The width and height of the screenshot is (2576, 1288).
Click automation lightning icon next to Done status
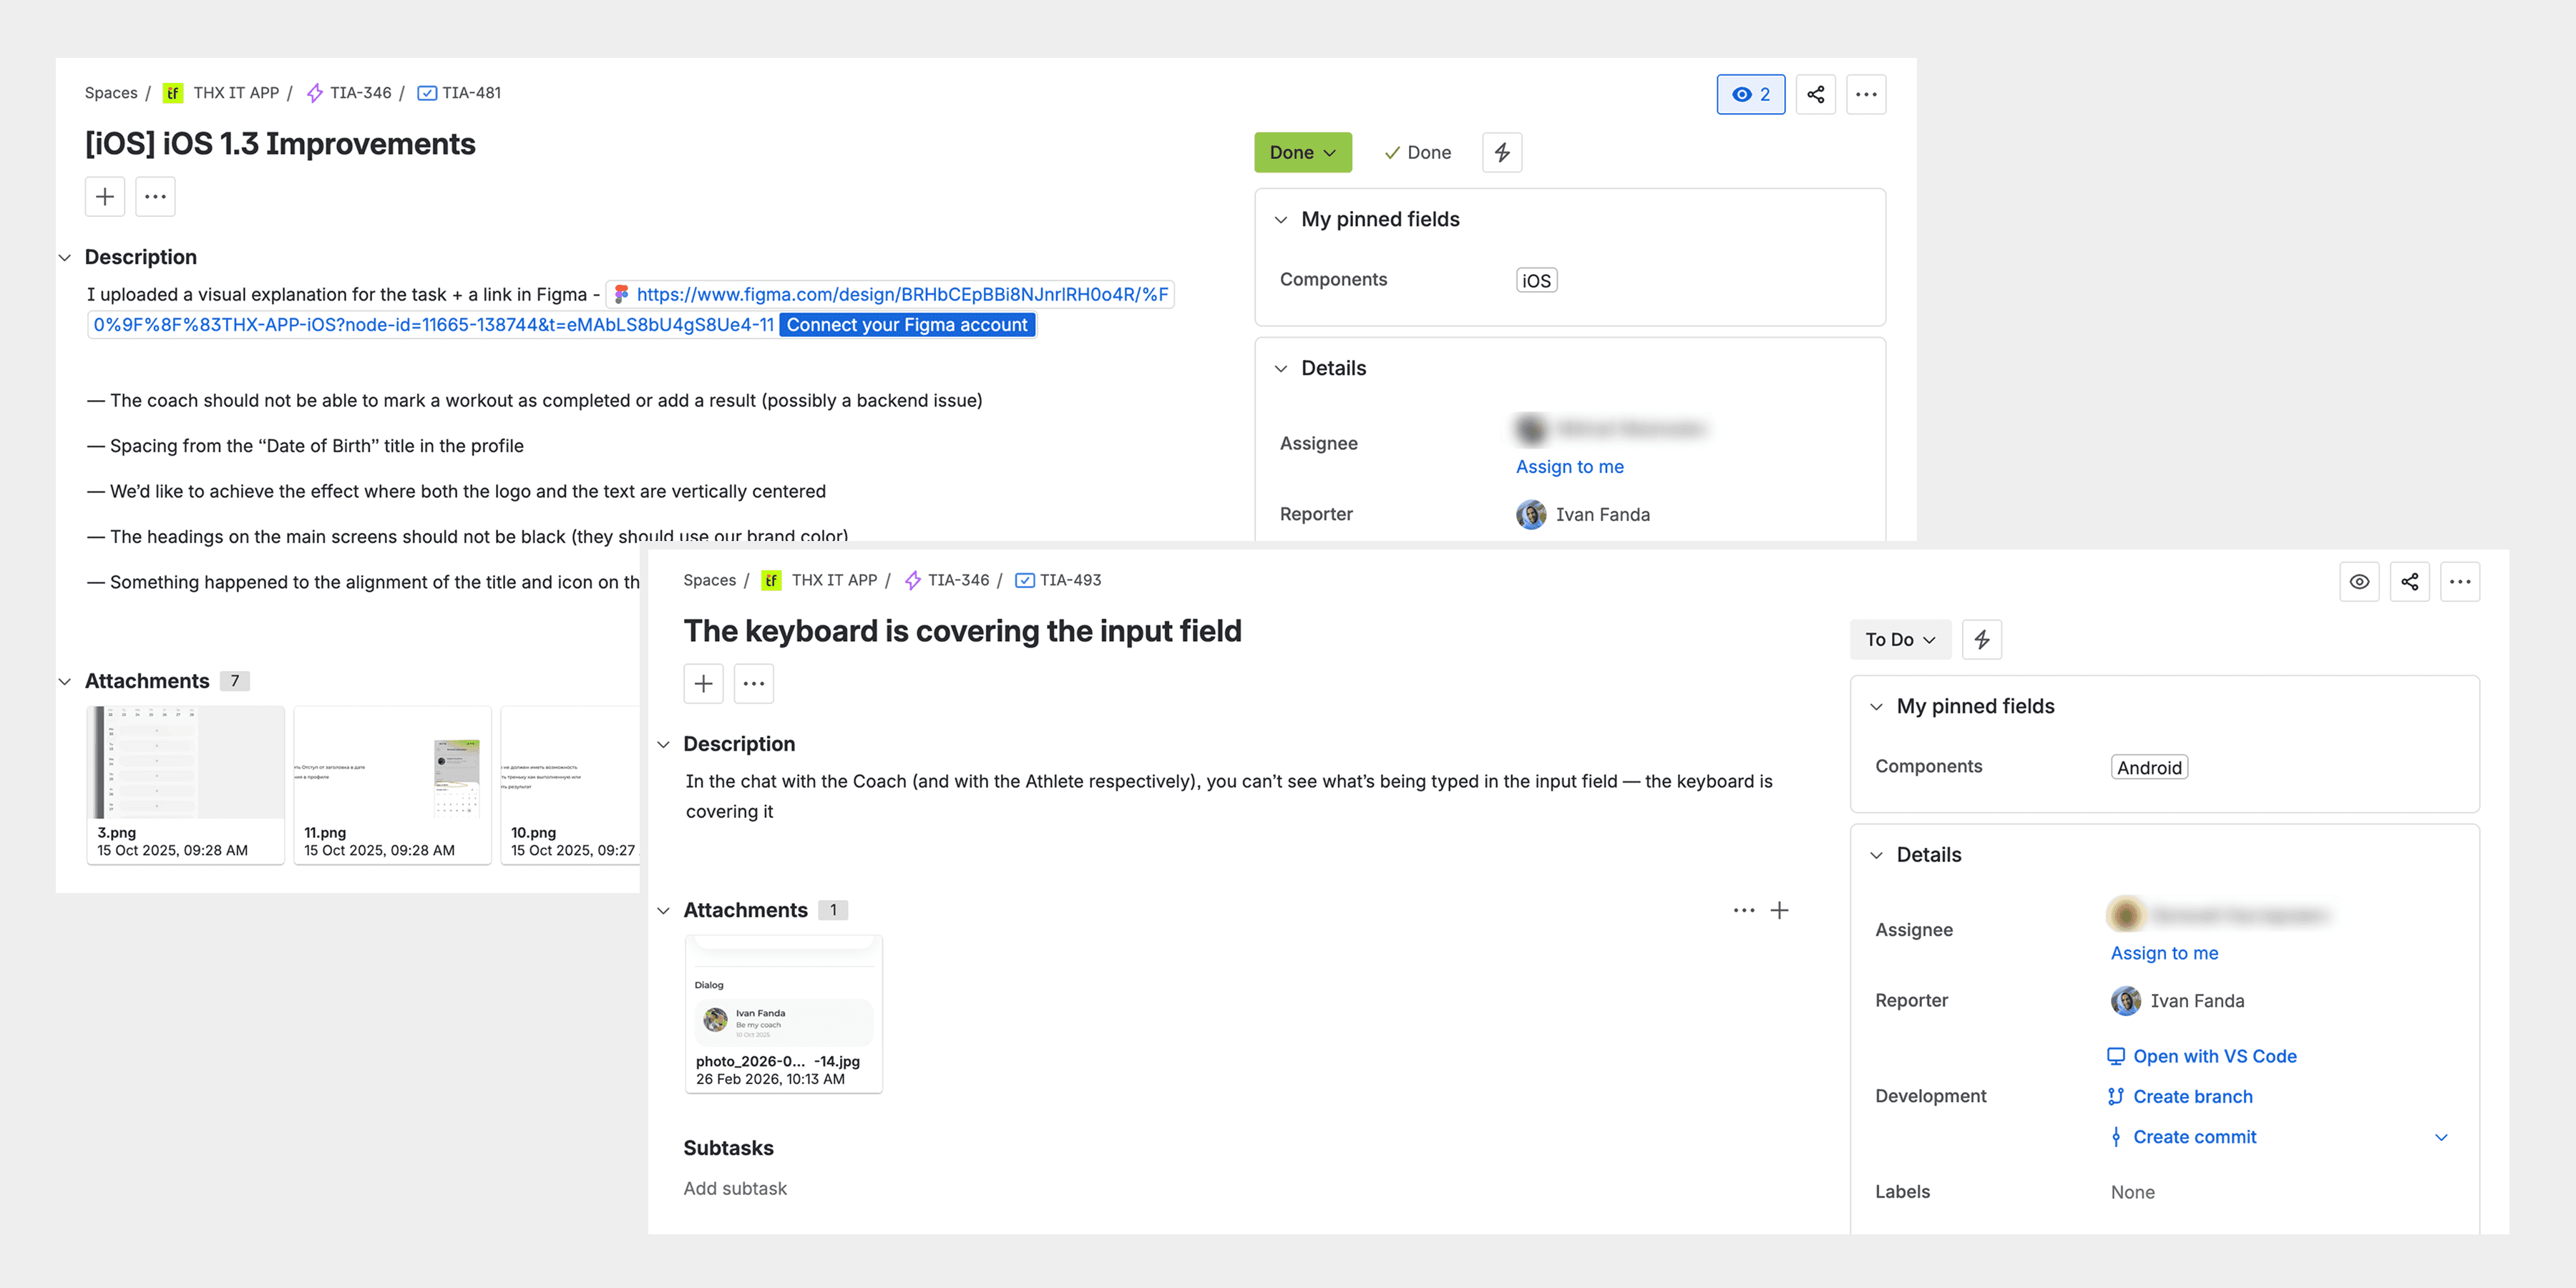(x=1501, y=152)
